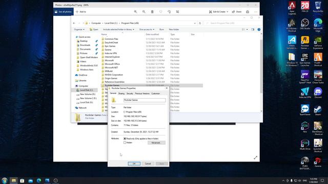Open Multi-Drive desktop shortcut
328x184 pixels.
click(305, 145)
